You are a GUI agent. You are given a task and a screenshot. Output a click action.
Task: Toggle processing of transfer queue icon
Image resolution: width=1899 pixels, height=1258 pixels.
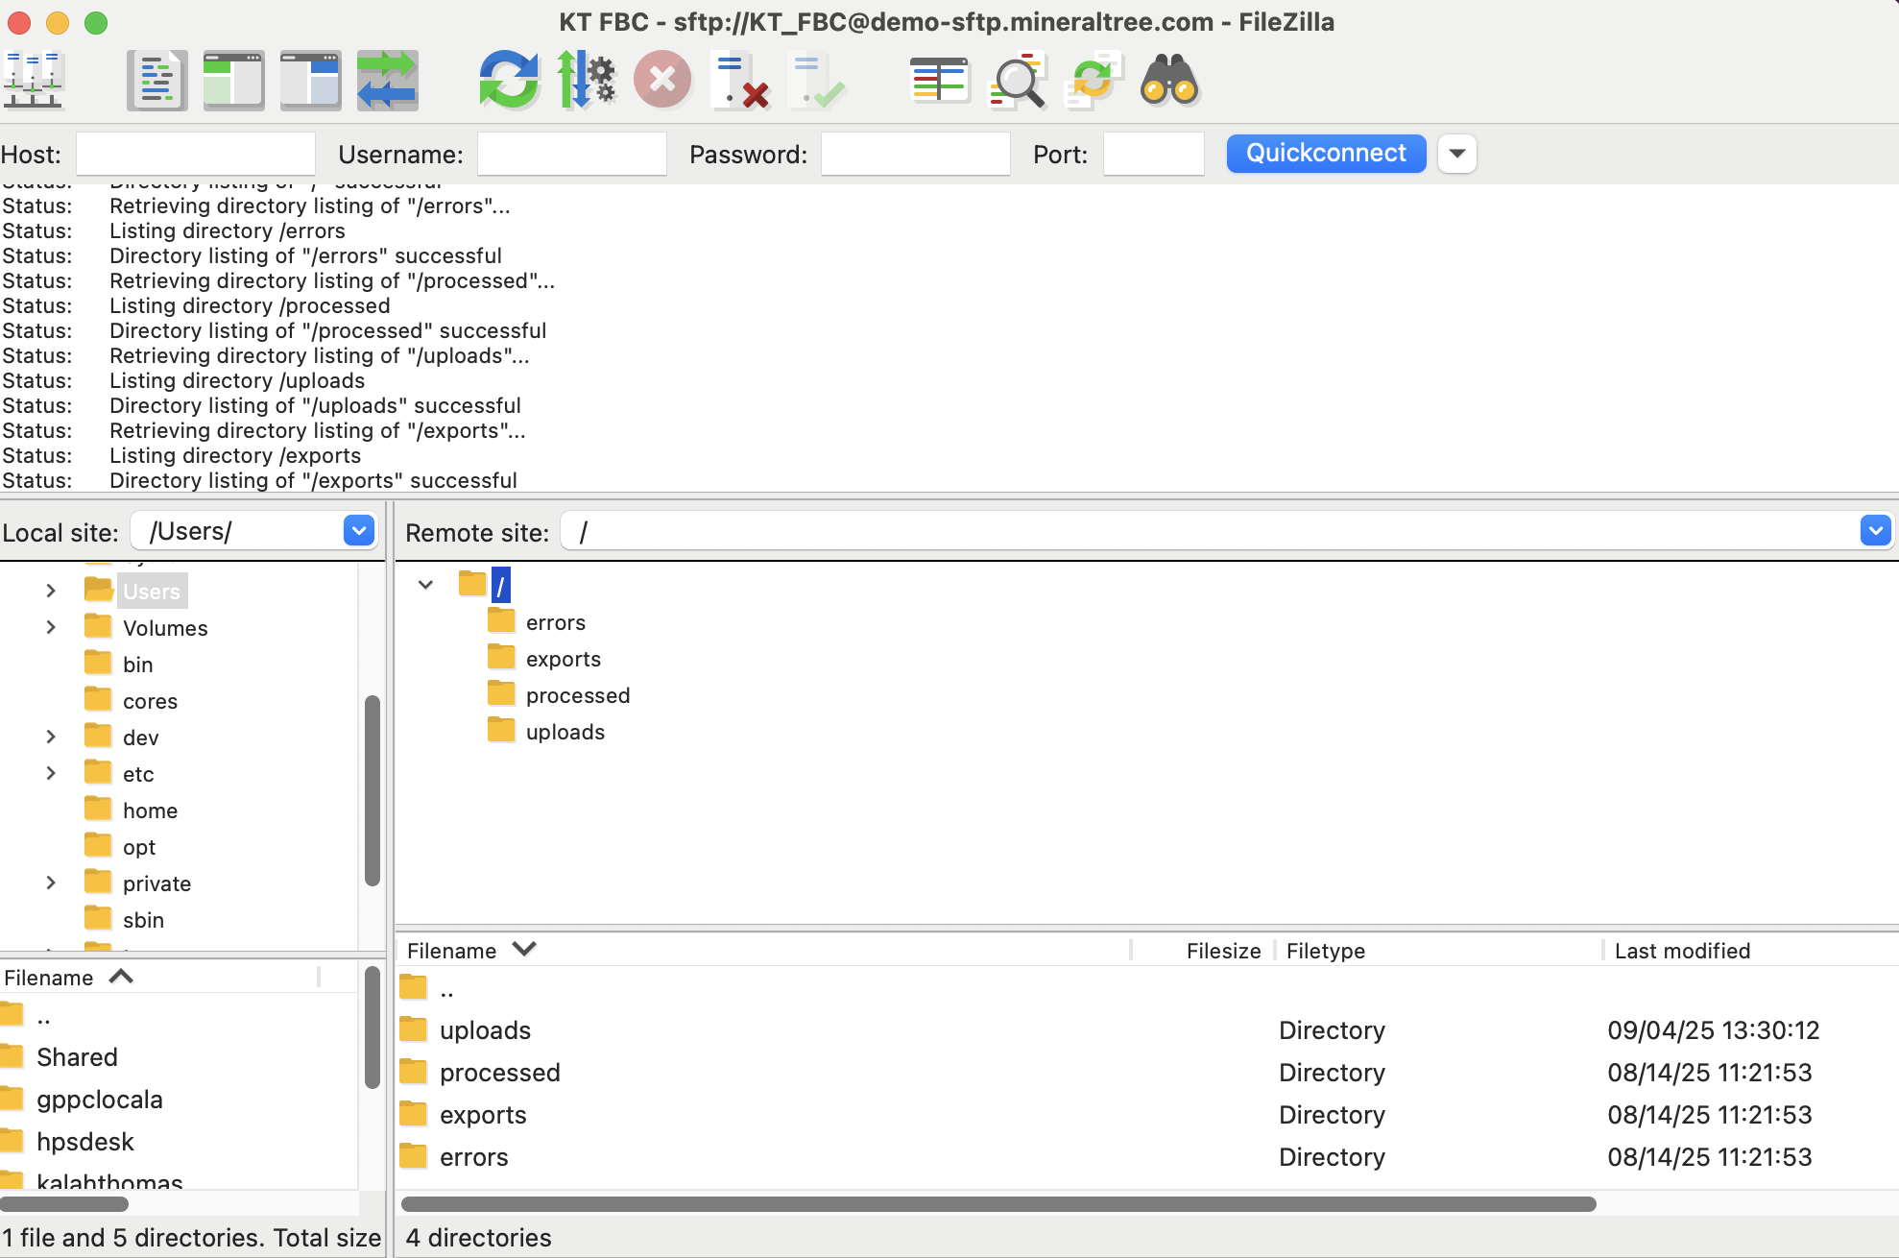pos(586,81)
